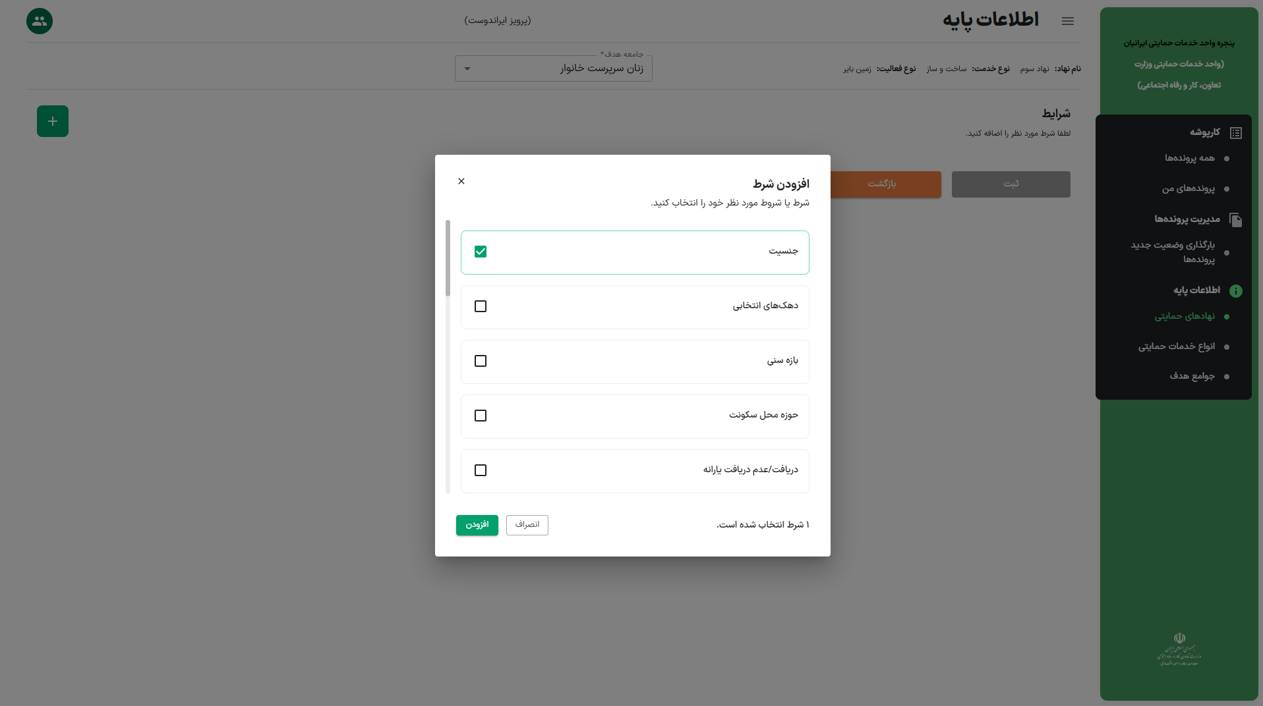Tick the حوزه محل سکونت checkbox
Viewport: 1263px width, 706px height.
click(x=481, y=416)
